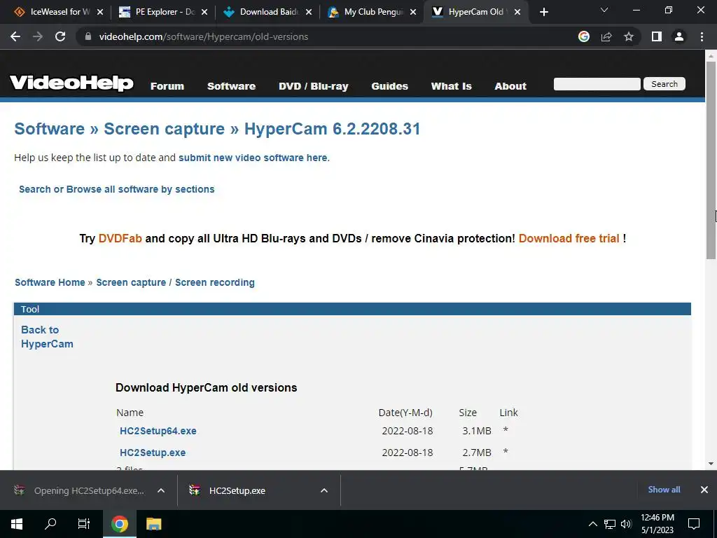Open the tab search chevron in the title bar
Screen dimensions: 717x538
(604, 10)
